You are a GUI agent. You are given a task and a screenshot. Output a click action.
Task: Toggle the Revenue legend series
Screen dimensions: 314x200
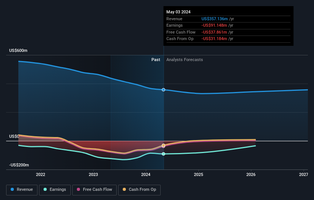point(22,190)
